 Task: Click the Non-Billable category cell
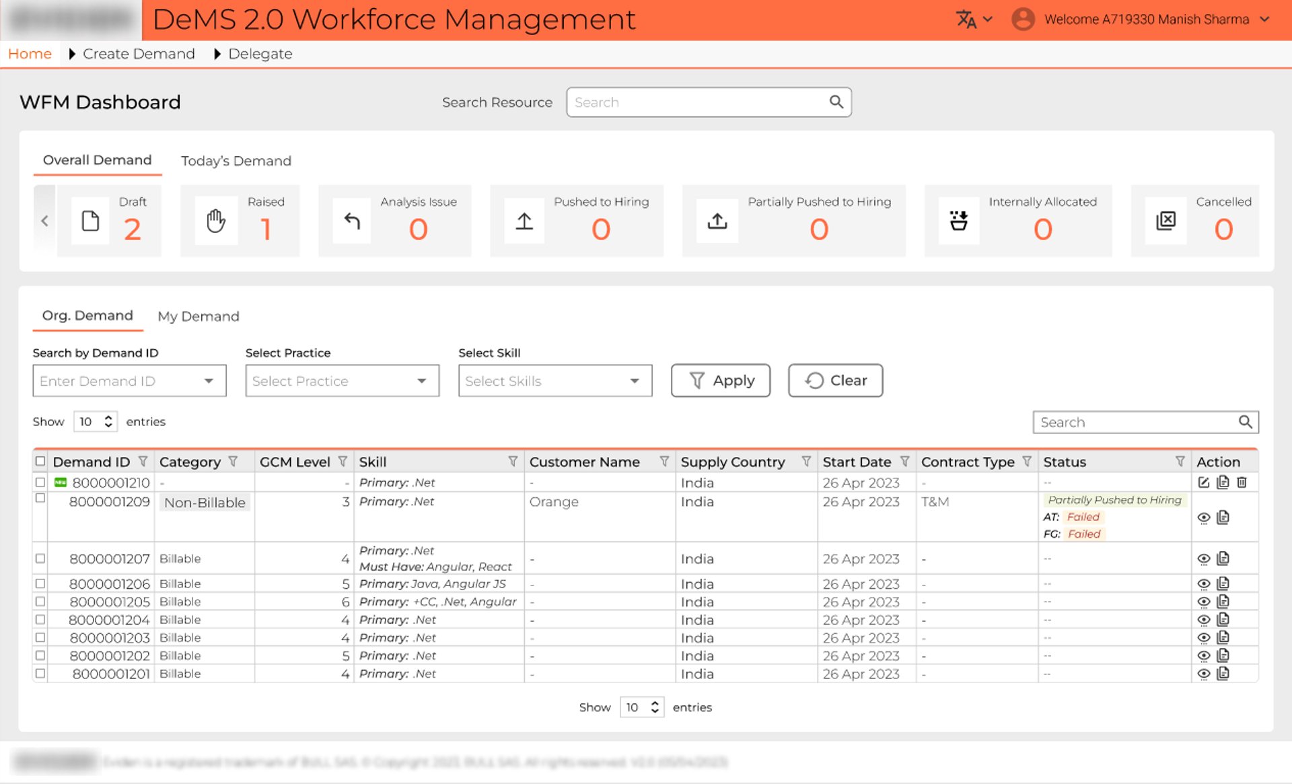coord(205,503)
